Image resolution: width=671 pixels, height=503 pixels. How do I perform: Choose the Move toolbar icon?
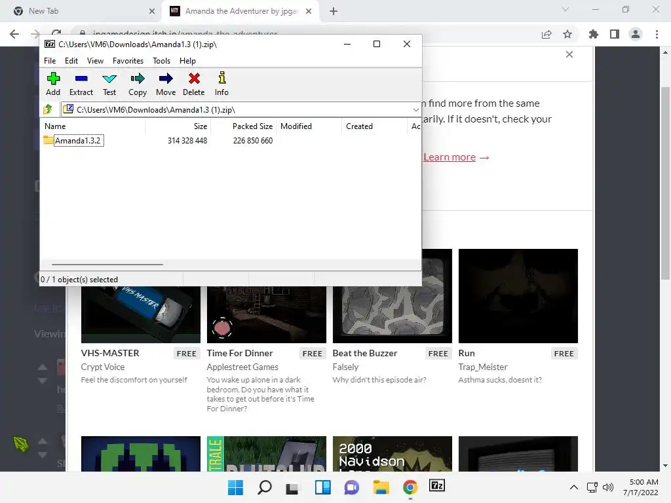click(x=166, y=84)
